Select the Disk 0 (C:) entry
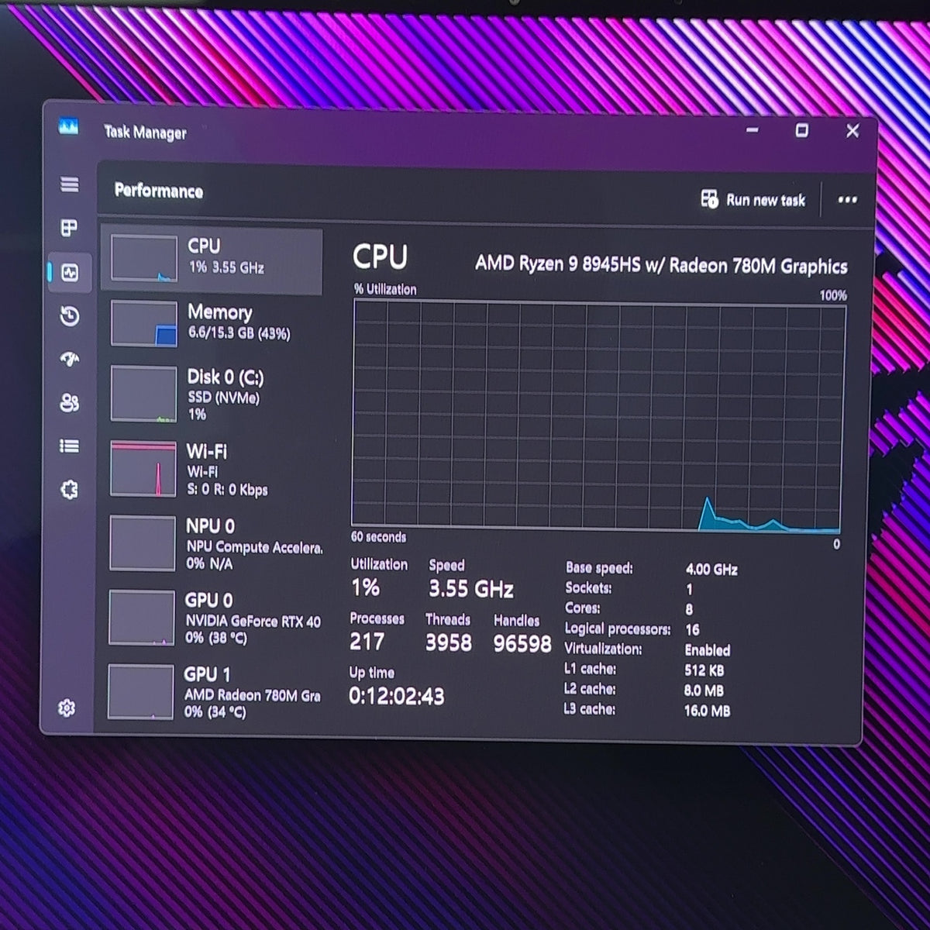Image resolution: width=930 pixels, height=930 pixels. click(x=212, y=395)
